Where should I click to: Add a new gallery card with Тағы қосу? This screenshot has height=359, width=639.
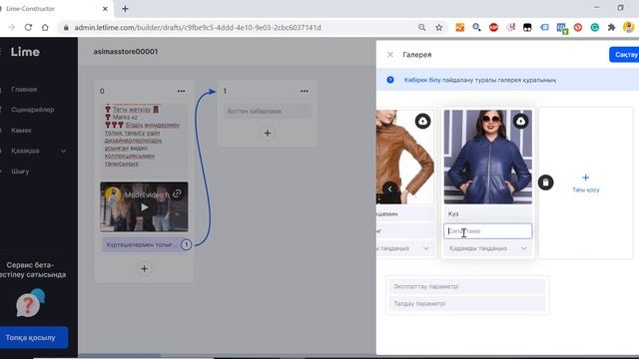[586, 183]
